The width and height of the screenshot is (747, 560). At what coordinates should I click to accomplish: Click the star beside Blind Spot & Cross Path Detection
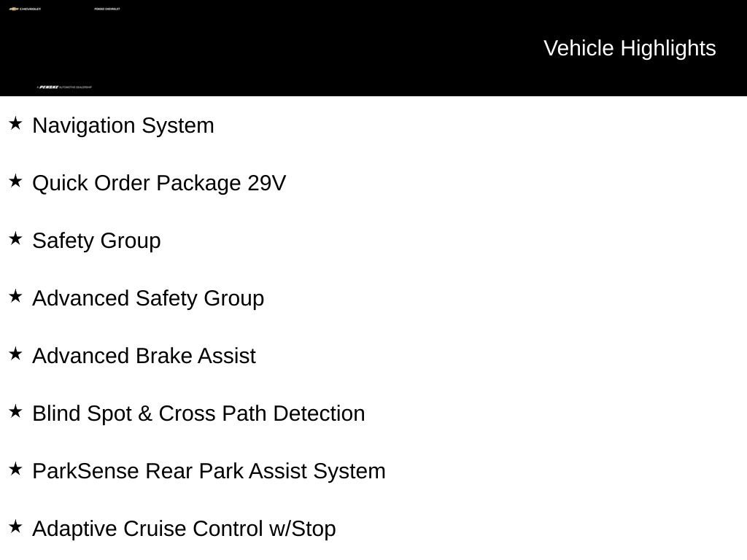[15, 411]
